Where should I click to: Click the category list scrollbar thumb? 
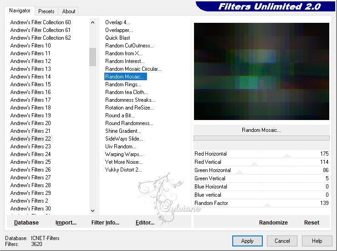[92, 57]
